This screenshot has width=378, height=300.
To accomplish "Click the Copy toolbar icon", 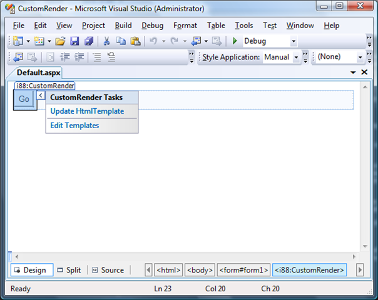I will (121, 41).
